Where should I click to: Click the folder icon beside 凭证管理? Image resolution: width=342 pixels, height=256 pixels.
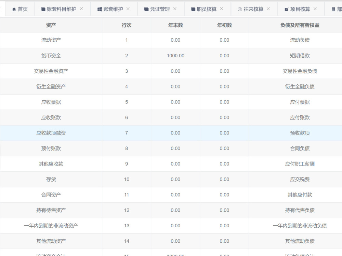click(146, 9)
